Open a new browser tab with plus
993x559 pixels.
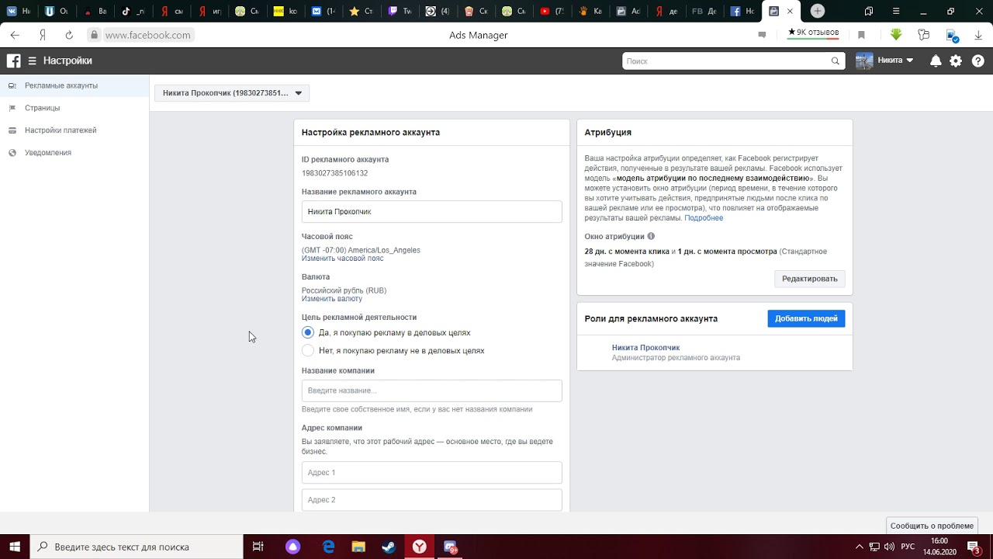pyautogui.click(x=818, y=11)
